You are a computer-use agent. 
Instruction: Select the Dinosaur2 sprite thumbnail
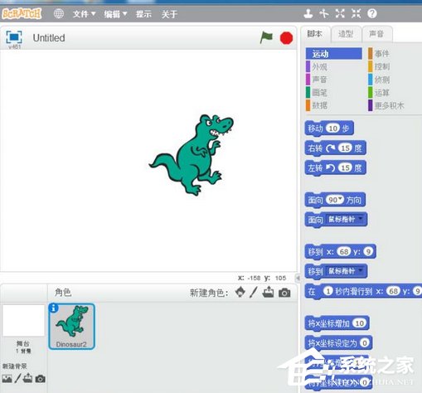click(72, 326)
